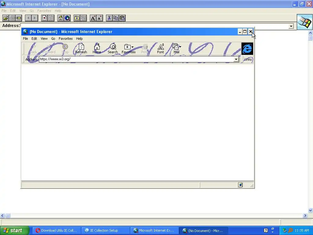
Task: Open Favorites menu in background IE window
Action: 44,11
